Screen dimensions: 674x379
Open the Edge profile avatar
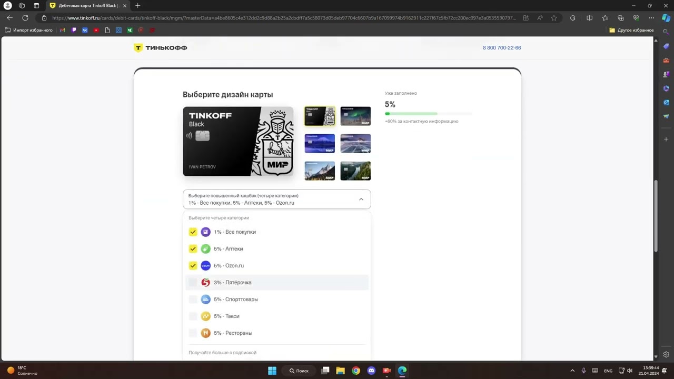tap(7, 5)
